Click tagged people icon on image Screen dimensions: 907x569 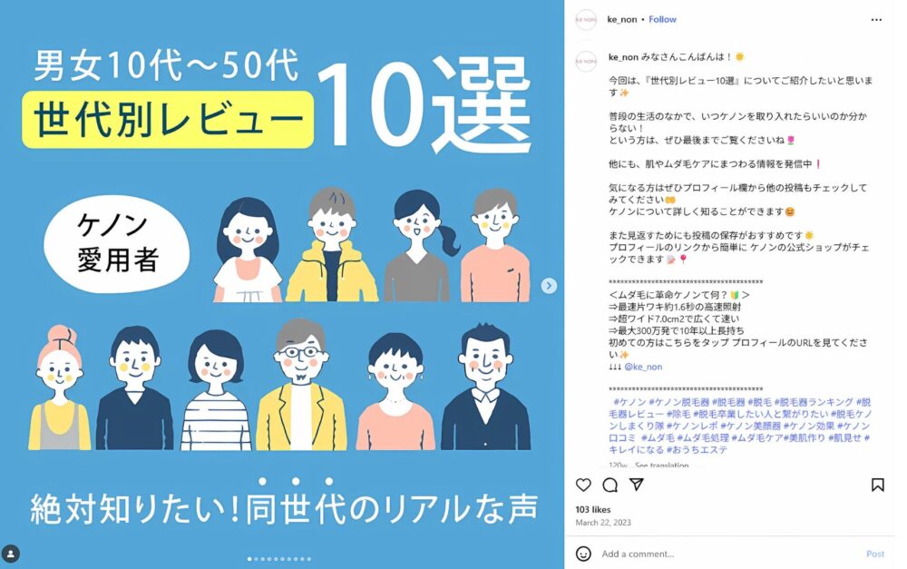(11, 554)
